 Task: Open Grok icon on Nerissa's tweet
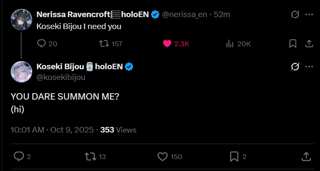[x=295, y=15]
